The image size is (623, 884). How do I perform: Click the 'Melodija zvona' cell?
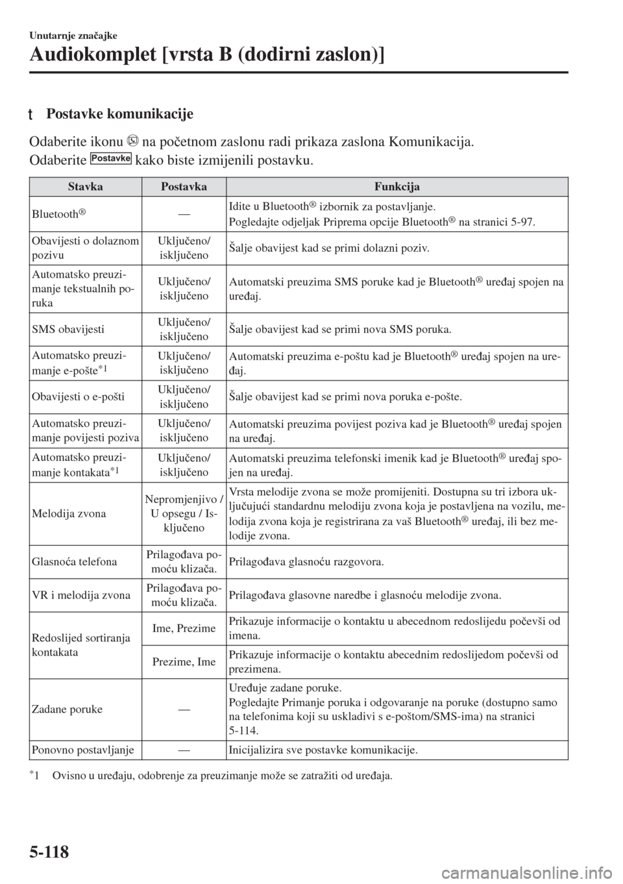pos(86,513)
